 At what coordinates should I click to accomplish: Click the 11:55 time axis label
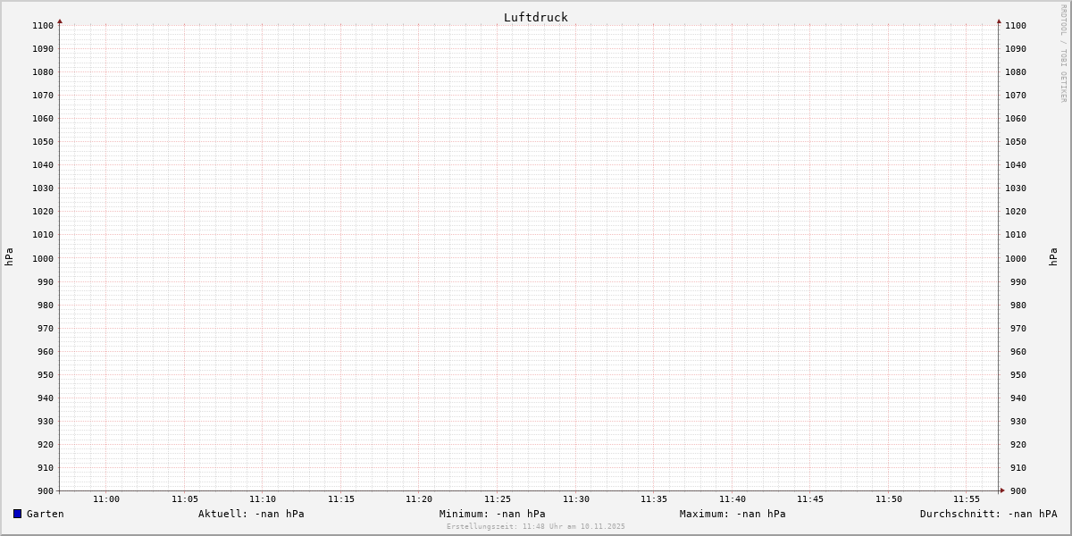967,499
